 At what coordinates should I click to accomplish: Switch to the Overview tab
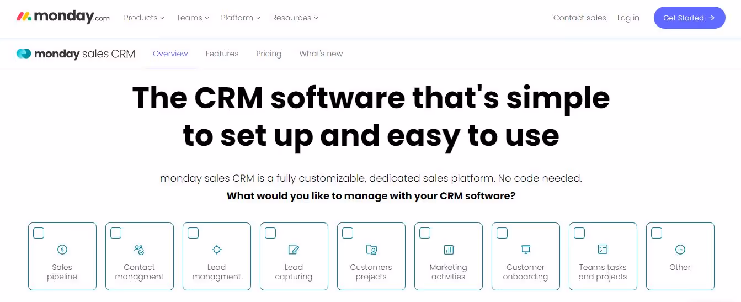(x=170, y=54)
